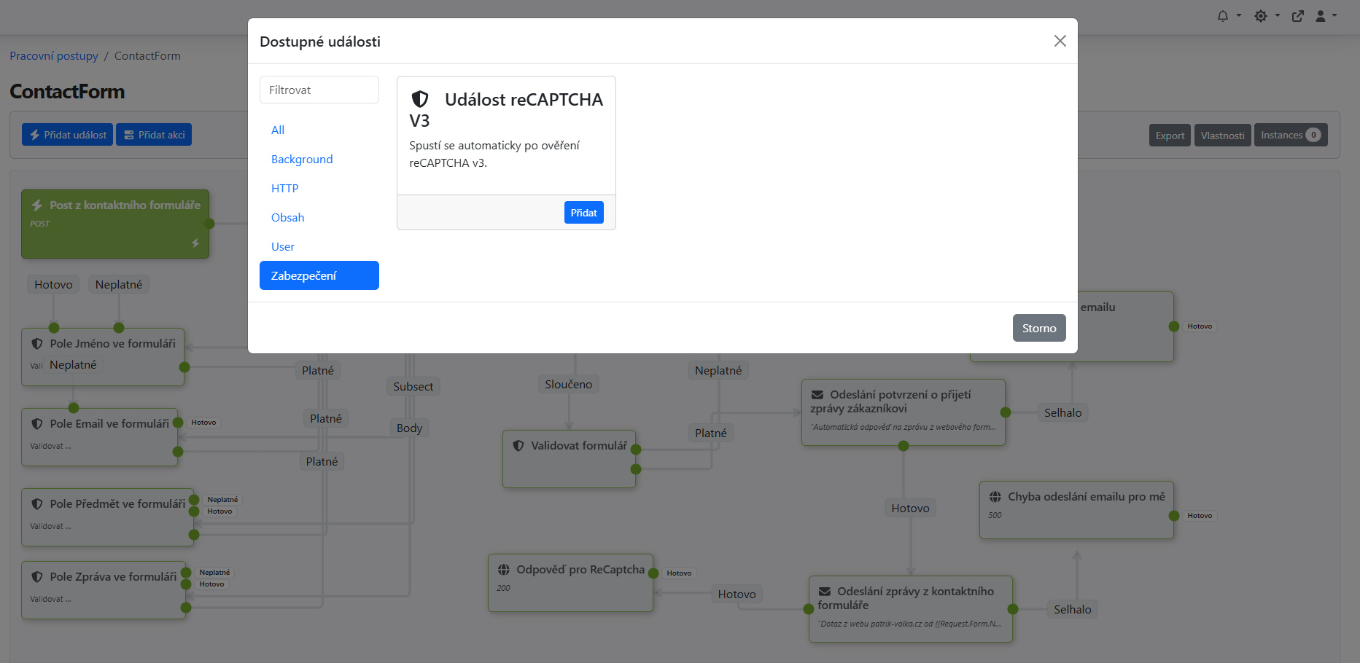Image resolution: width=1360 pixels, height=663 pixels.
Task: Click shield icon of Pole Předmět ve formuláři
Action: [x=37, y=504]
